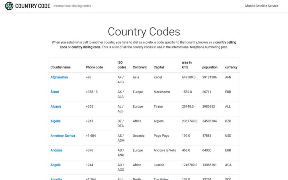Click the 'Andorra la Vella' capital cell
This screenshot has height=180, width=288.
(x=165, y=150)
